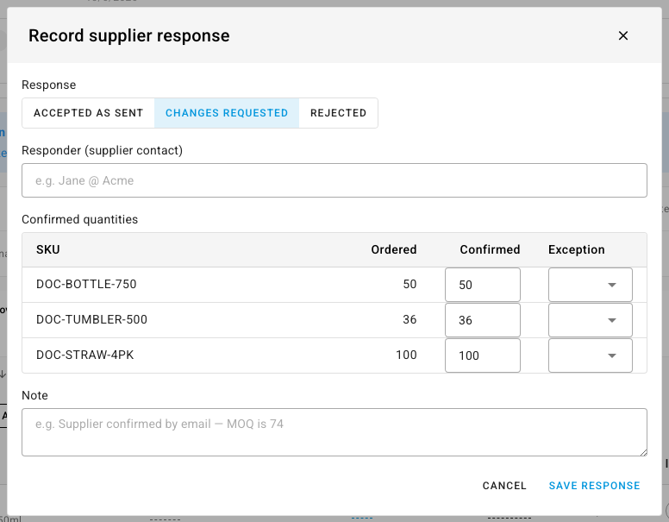Click ordered value 36 for DOC-TUMBLER-500

pyautogui.click(x=410, y=320)
